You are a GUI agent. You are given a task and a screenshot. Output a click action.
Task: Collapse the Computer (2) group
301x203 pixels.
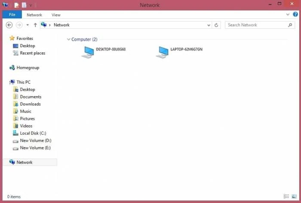coord(68,39)
